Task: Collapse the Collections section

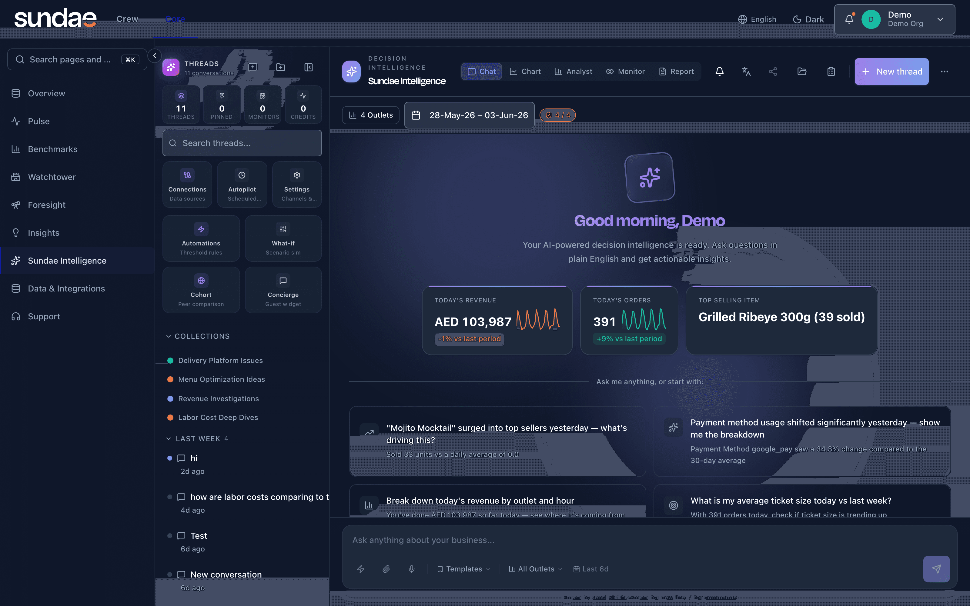Action: [198, 336]
